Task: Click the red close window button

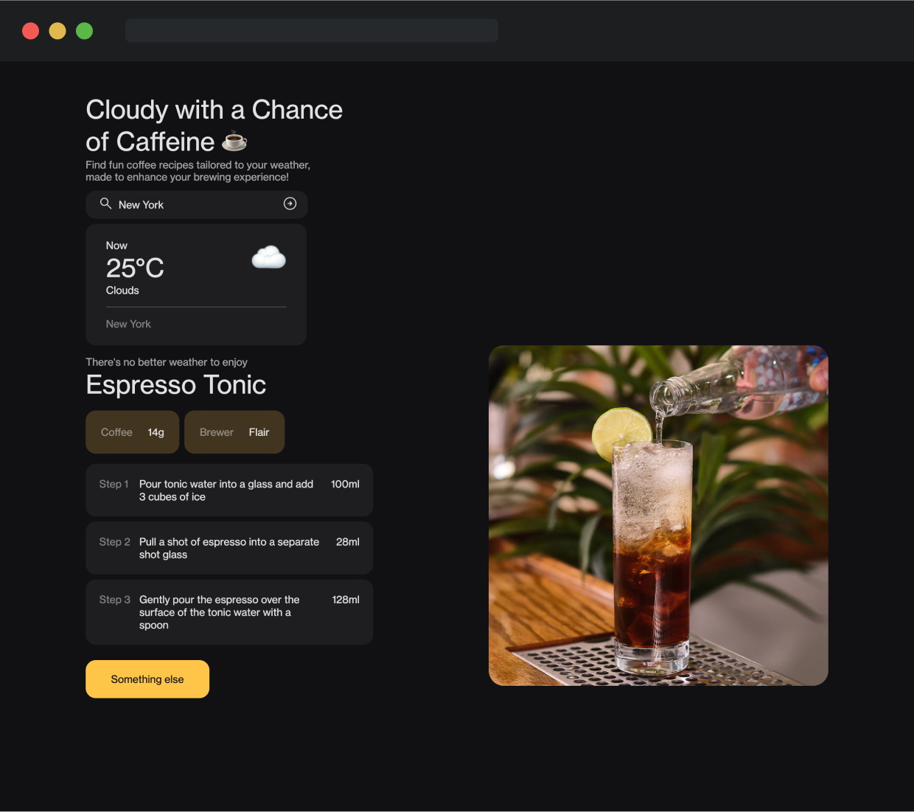Action: tap(30, 31)
